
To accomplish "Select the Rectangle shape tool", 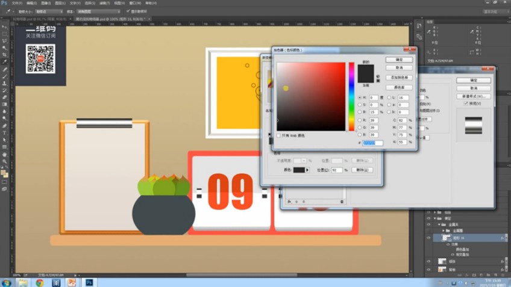I will (5, 147).
